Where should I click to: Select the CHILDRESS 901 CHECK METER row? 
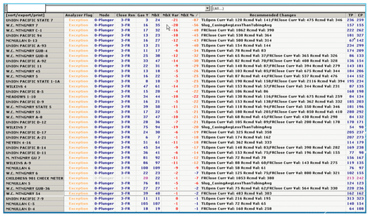[184, 178]
